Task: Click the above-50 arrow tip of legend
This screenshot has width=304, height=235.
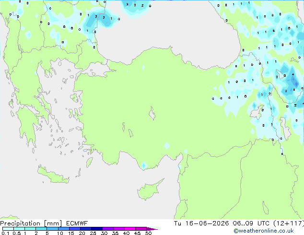Action: pyautogui.click(x=152, y=229)
